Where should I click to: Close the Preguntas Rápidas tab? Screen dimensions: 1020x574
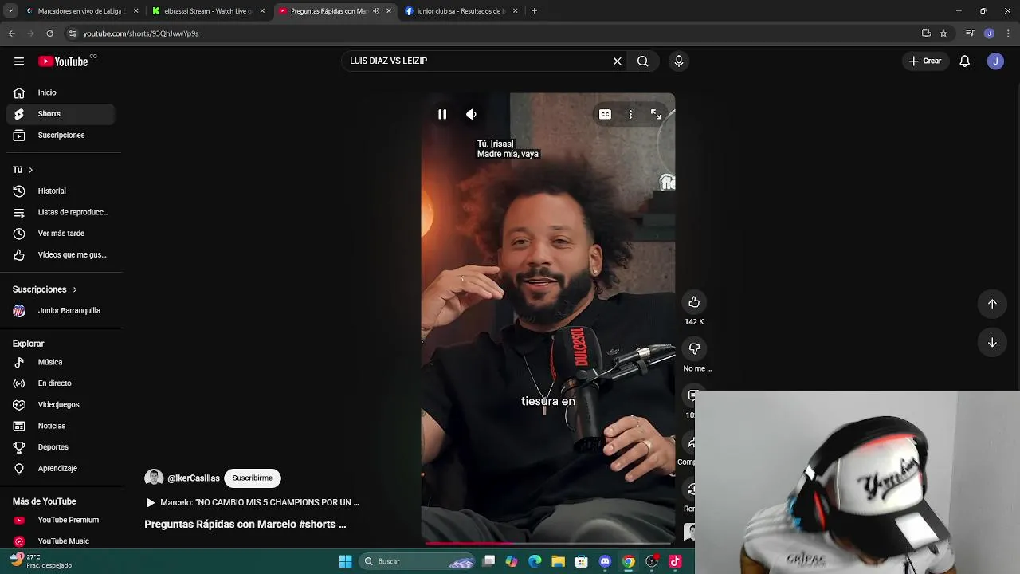pyautogui.click(x=389, y=11)
